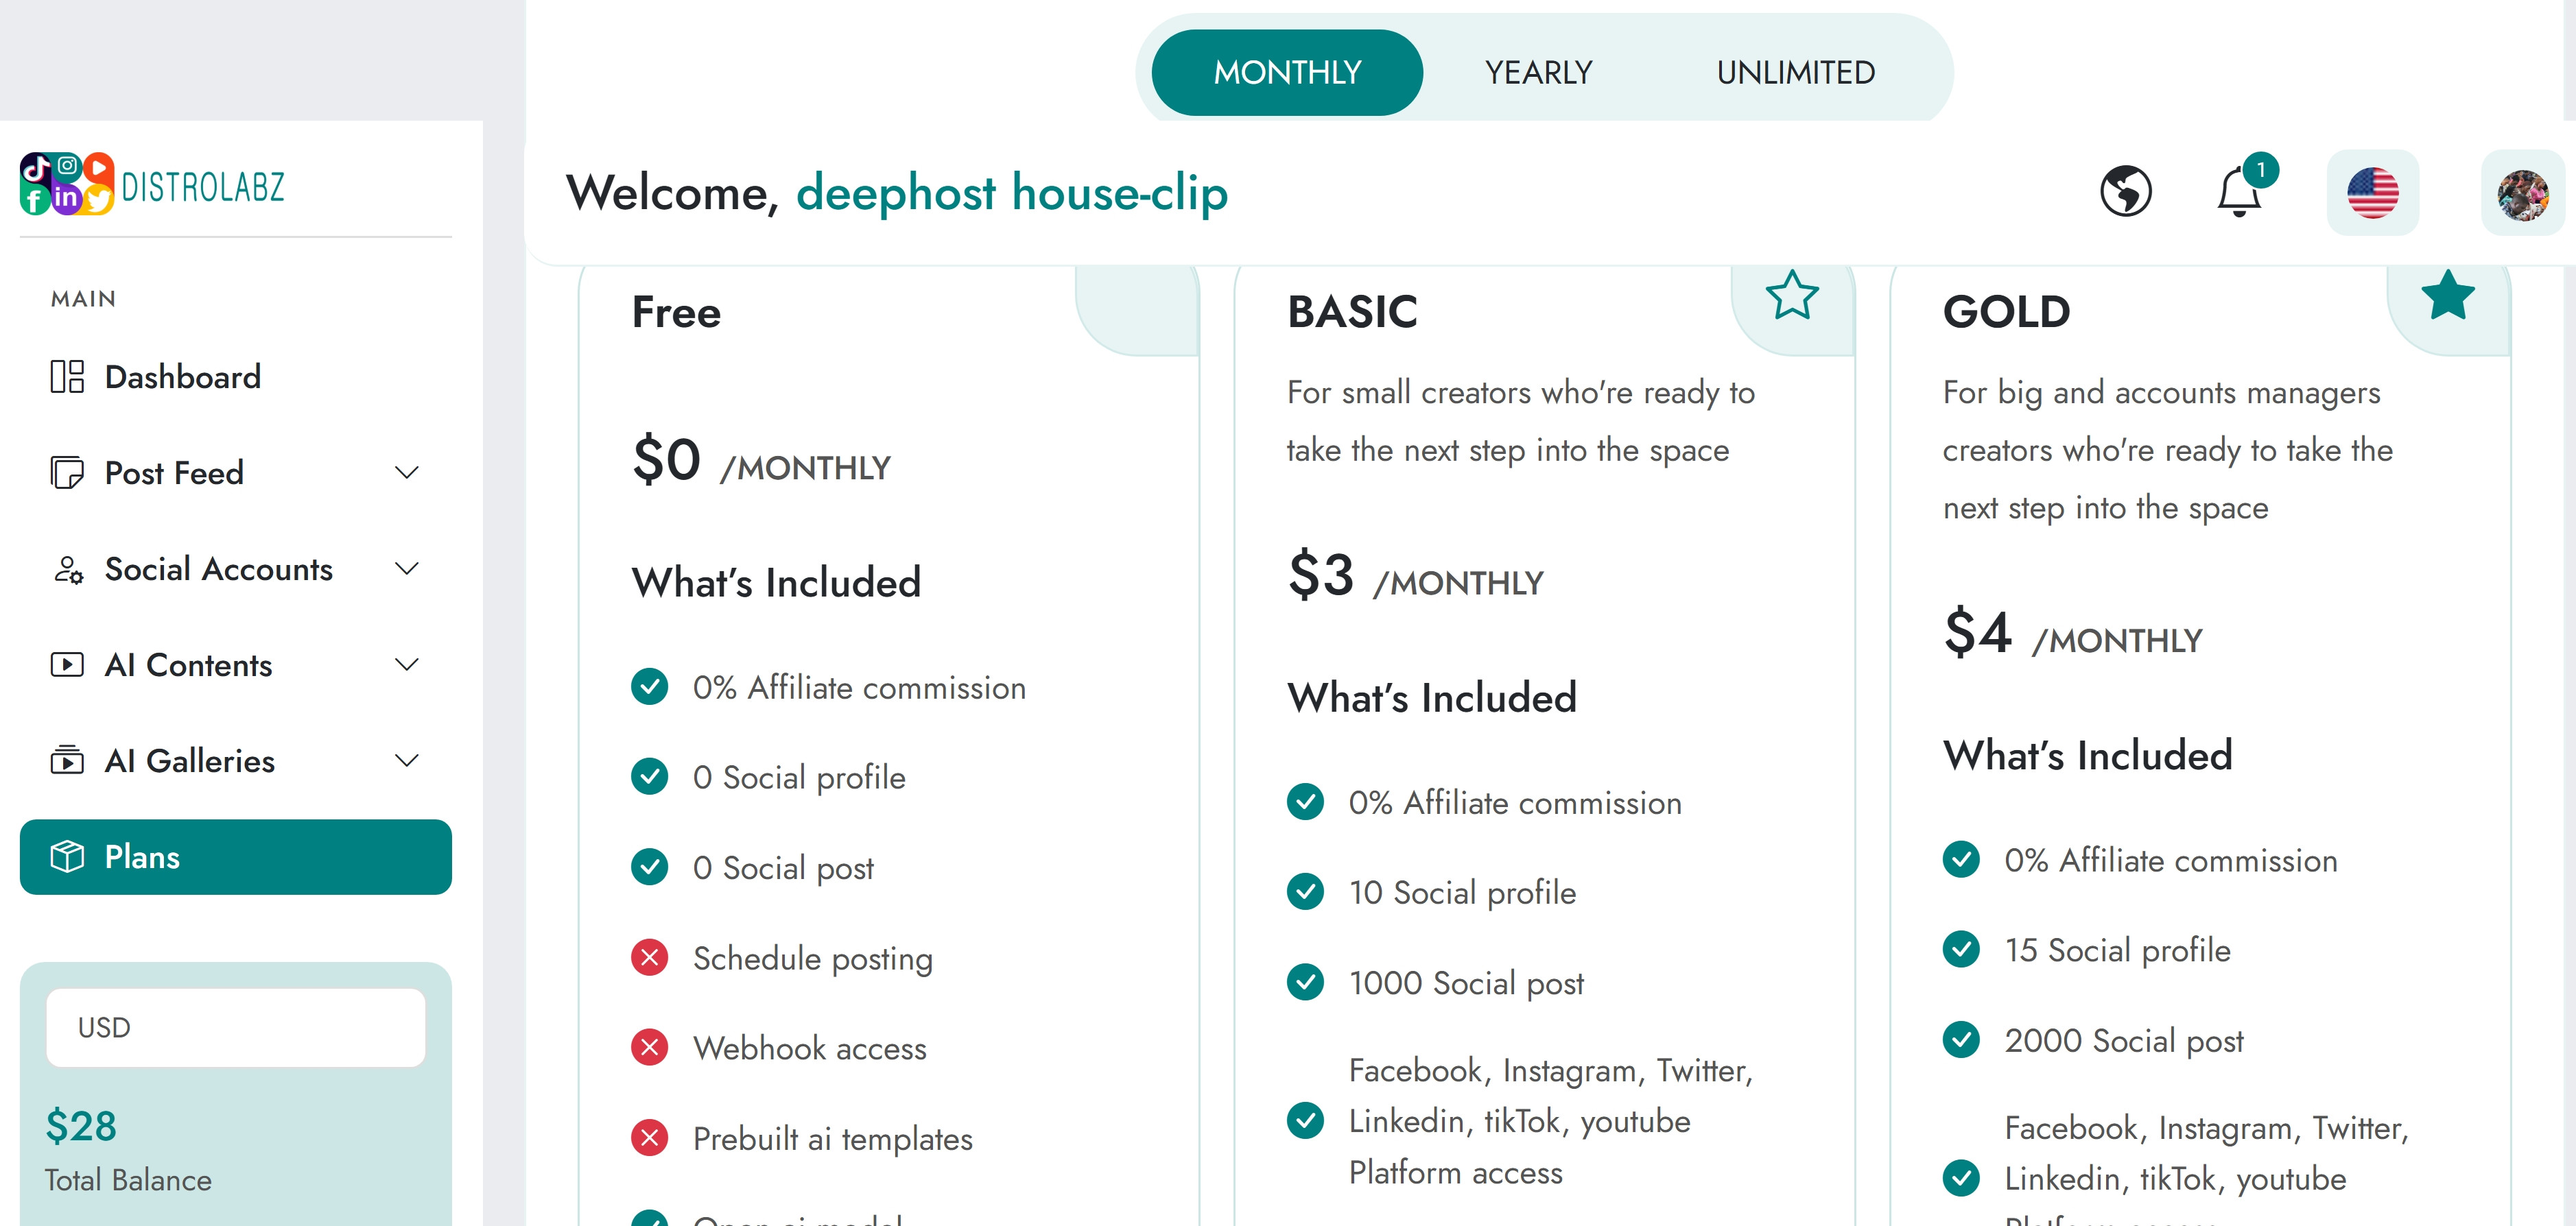Open the notifications bell
Image resolution: width=2576 pixels, height=1226 pixels.
click(x=2239, y=192)
